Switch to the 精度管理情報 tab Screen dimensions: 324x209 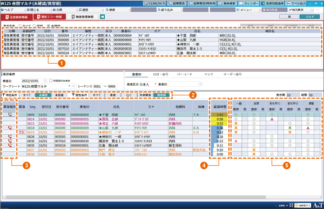point(83,17)
